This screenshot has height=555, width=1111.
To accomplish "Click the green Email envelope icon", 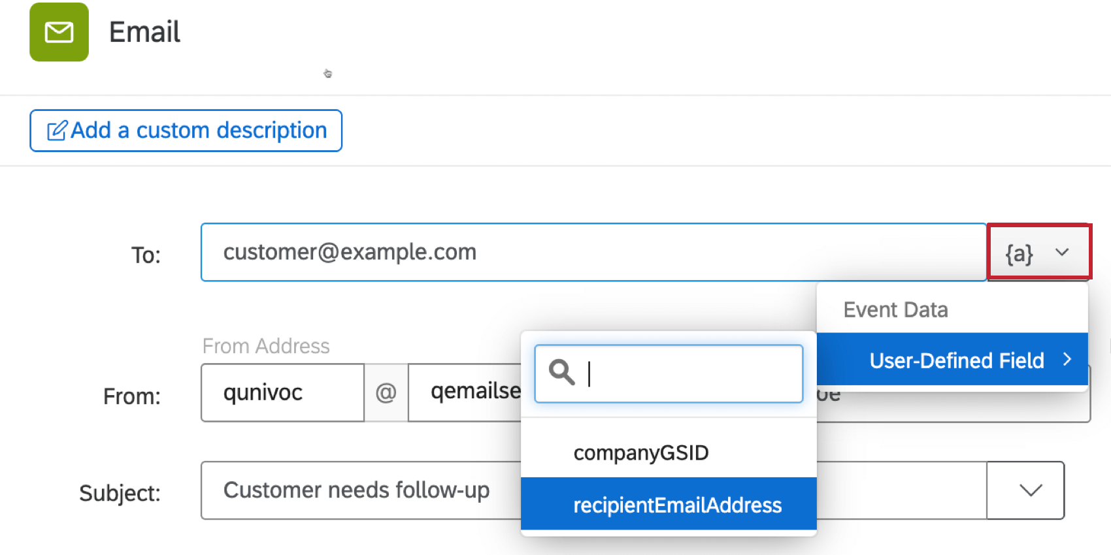I will click(59, 32).
